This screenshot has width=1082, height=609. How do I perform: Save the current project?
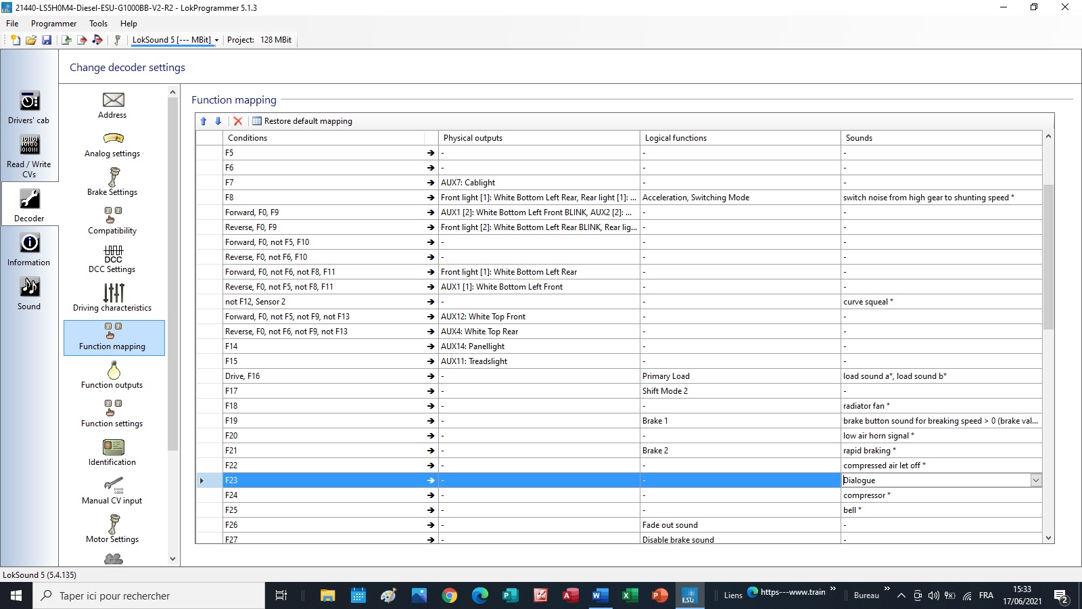[47, 40]
